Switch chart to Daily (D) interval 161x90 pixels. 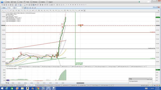tap(78, 5)
